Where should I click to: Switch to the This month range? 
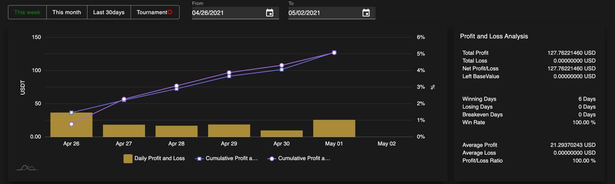[x=67, y=12]
